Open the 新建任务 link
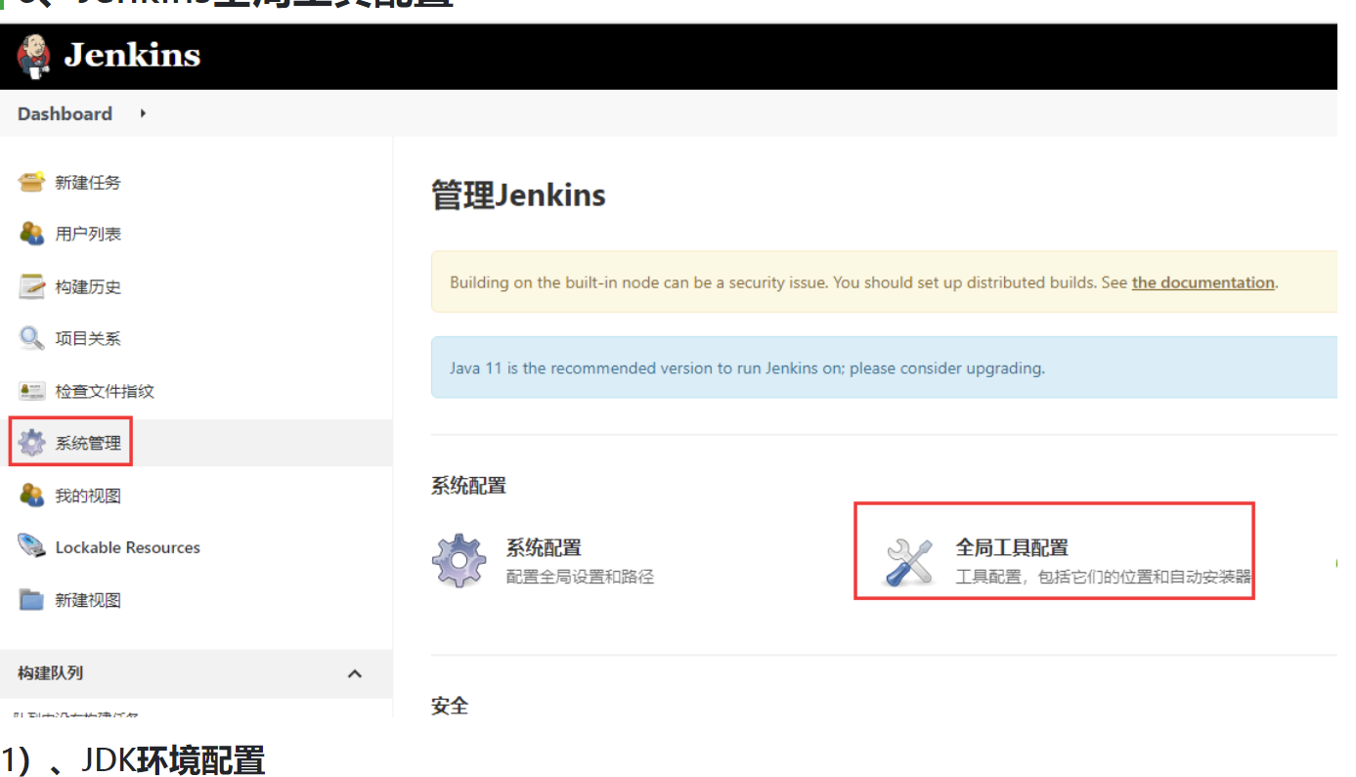This screenshot has width=1356, height=777. [x=88, y=183]
